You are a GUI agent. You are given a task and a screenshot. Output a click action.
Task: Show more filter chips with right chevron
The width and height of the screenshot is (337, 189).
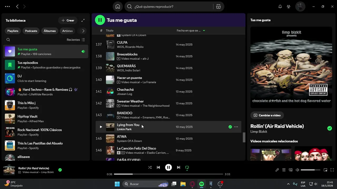(x=83, y=31)
